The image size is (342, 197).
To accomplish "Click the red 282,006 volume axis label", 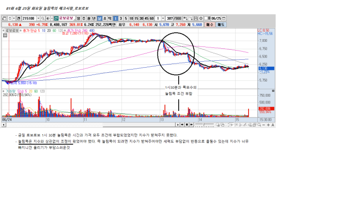I will [x=267, y=109].
